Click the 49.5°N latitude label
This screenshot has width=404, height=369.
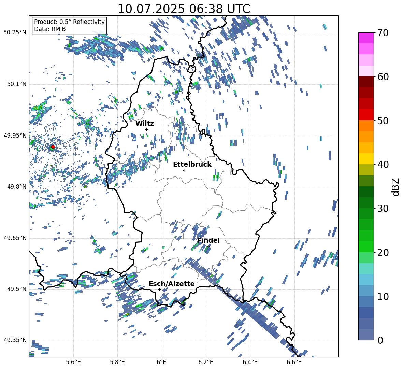tap(17, 289)
